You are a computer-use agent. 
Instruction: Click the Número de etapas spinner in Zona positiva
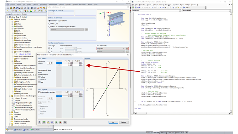[52, 63]
